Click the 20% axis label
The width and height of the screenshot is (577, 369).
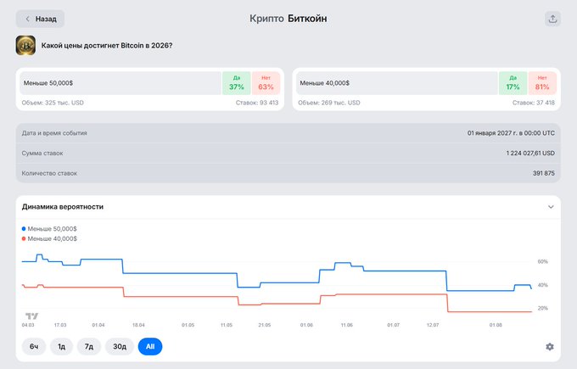click(543, 308)
